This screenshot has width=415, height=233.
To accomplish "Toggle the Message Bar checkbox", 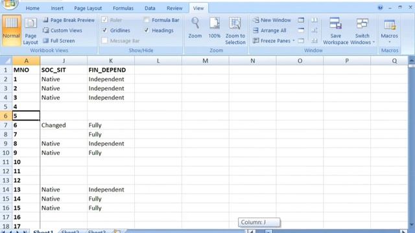I will coord(104,40).
